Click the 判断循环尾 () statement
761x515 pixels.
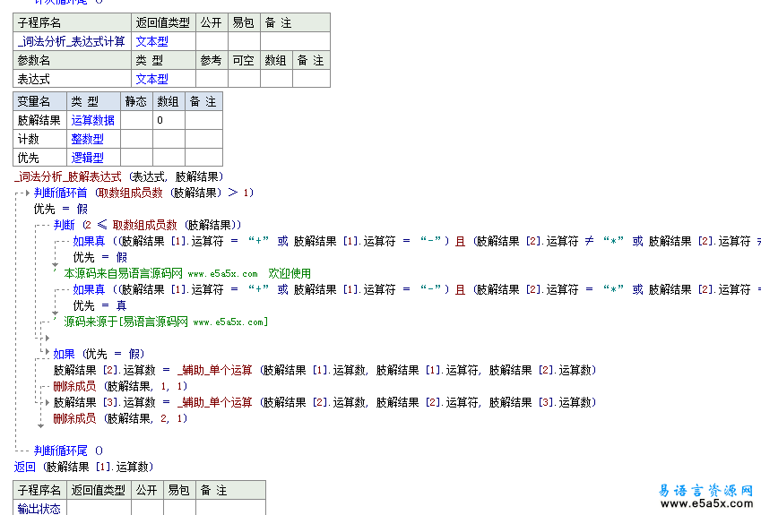(68, 451)
